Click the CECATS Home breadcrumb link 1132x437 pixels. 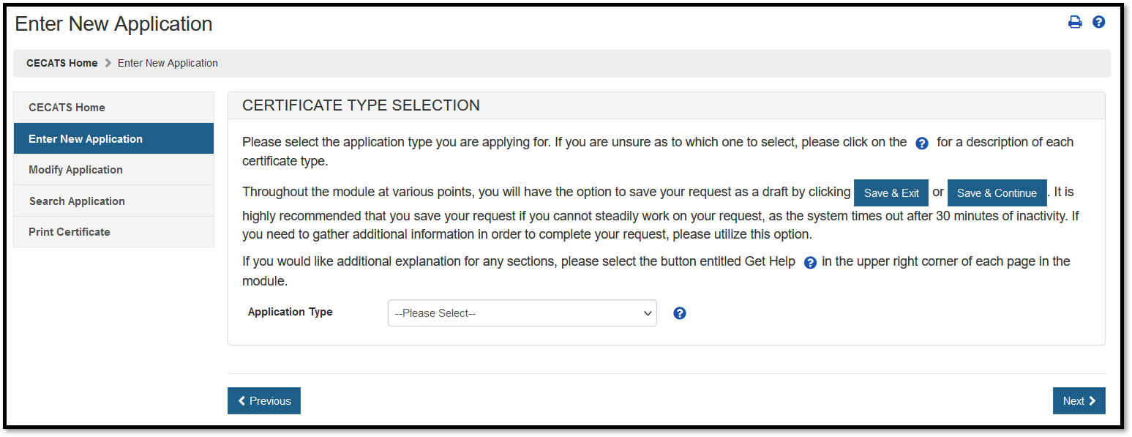pyautogui.click(x=62, y=63)
